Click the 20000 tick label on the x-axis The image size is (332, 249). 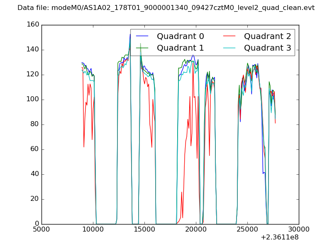pos(196,229)
